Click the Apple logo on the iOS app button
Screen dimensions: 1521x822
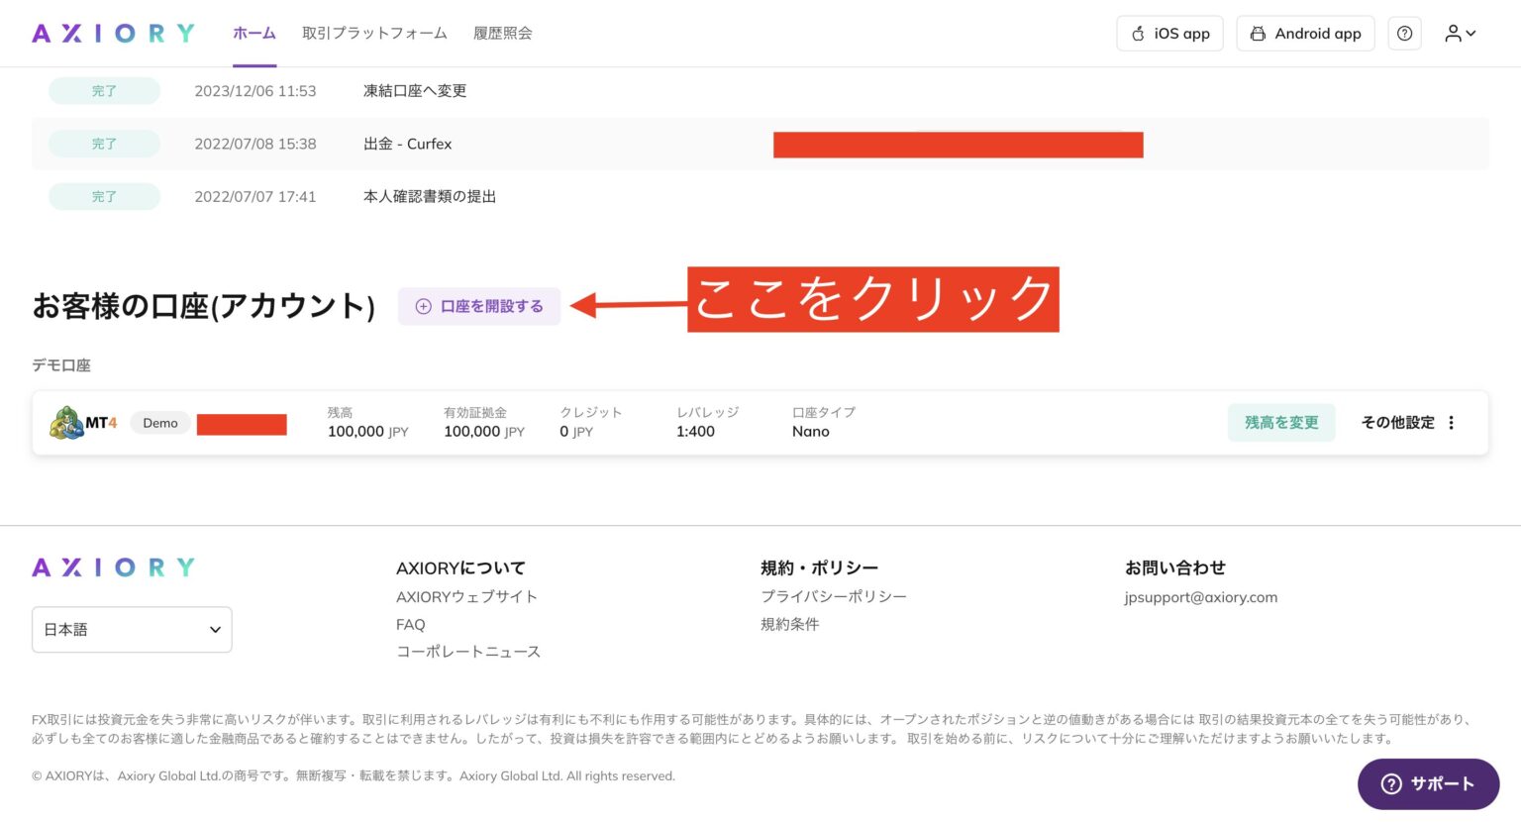click(x=1137, y=33)
